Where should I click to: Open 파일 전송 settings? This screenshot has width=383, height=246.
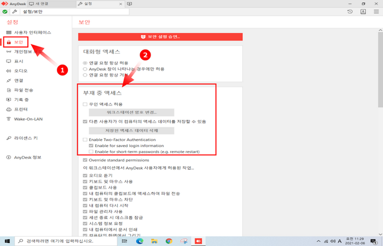(20, 90)
